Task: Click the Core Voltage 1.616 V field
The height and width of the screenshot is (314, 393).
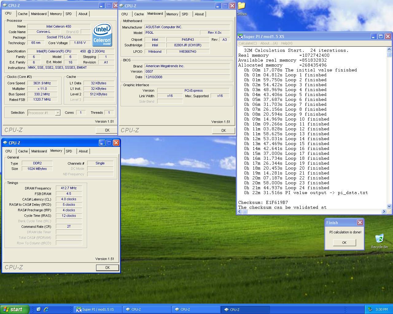Action: (x=80, y=43)
